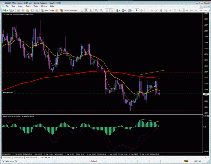Switch to H1 timeframe
Image resolution: width=211 pixels, height=164 pixels.
pos(196,10)
